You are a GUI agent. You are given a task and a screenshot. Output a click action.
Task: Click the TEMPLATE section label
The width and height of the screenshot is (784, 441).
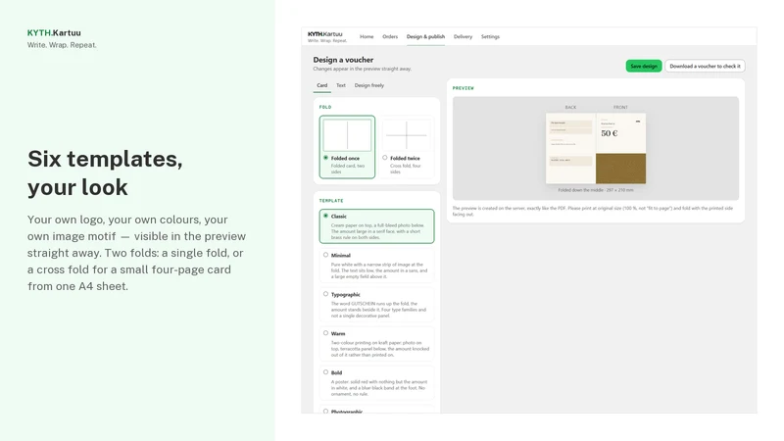(331, 201)
